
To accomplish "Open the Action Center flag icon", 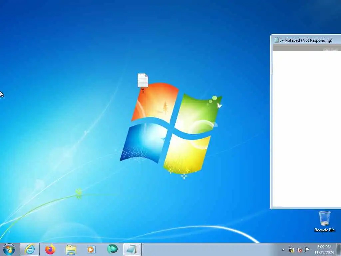I will click(x=307, y=249).
